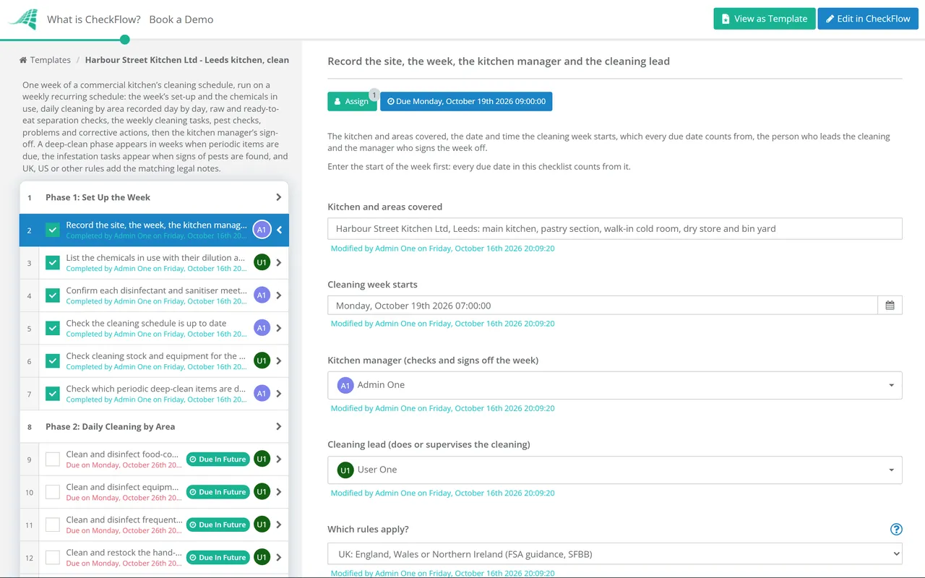This screenshot has width=925, height=578.
Task: Click the Edit in CheckFlow button
Action: [868, 19]
